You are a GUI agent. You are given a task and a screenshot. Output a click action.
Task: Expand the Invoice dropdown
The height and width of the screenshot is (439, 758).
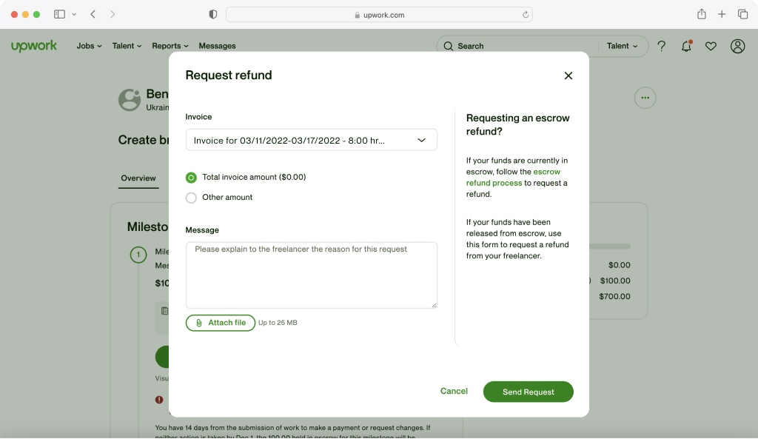(311, 140)
